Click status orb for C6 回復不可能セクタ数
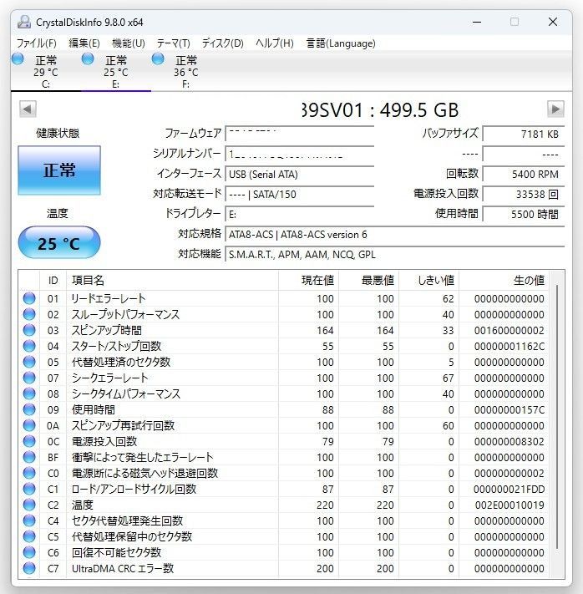 click(29, 553)
